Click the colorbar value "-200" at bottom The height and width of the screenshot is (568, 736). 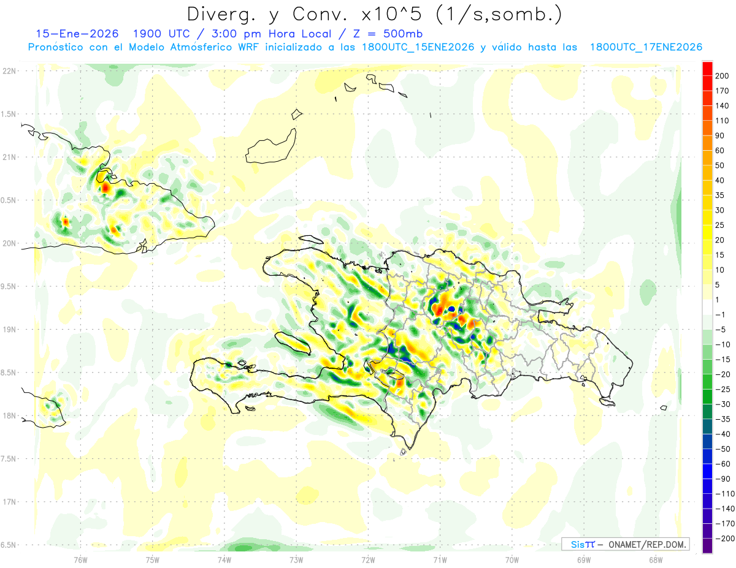724,539
